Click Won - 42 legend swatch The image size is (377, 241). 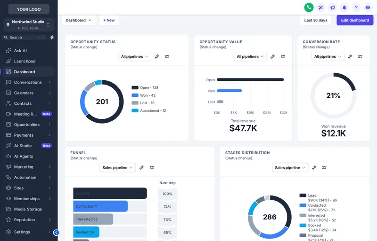tap(135, 95)
